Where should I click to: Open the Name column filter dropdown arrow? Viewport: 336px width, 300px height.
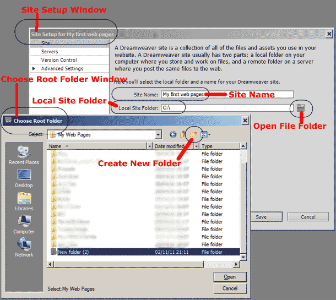(150, 146)
